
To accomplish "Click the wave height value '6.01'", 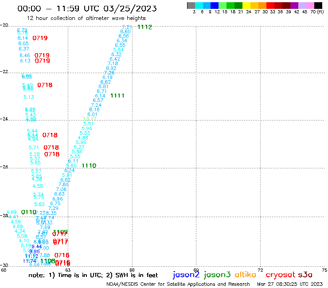I will (x=92, y=114).
